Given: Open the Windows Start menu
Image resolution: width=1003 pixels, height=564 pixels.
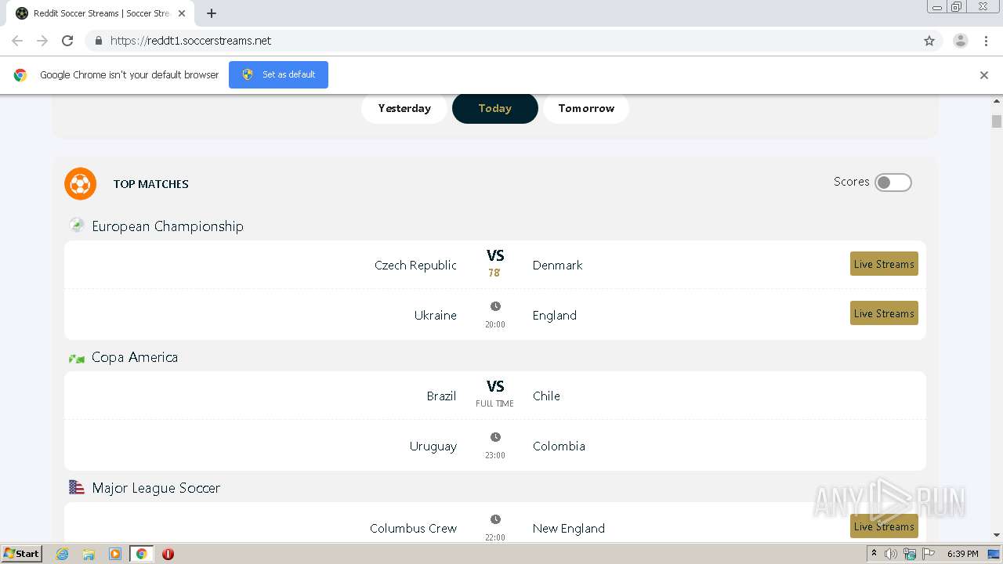Looking at the screenshot, I should coord(21,554).
